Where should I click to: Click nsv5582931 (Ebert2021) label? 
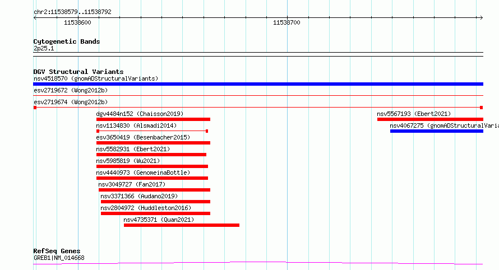(133, 149)
